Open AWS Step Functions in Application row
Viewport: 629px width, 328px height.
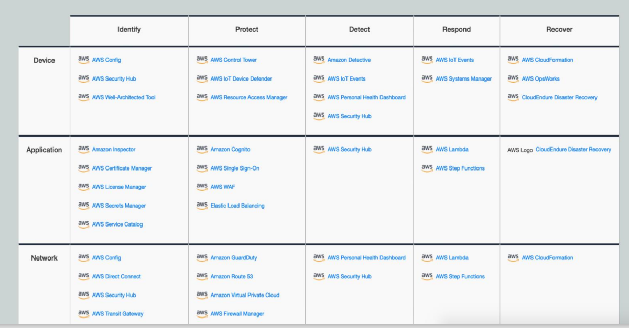460,168
